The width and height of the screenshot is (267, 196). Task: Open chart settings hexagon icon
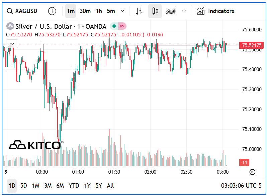pyautogui.click(x=252, y=172)
